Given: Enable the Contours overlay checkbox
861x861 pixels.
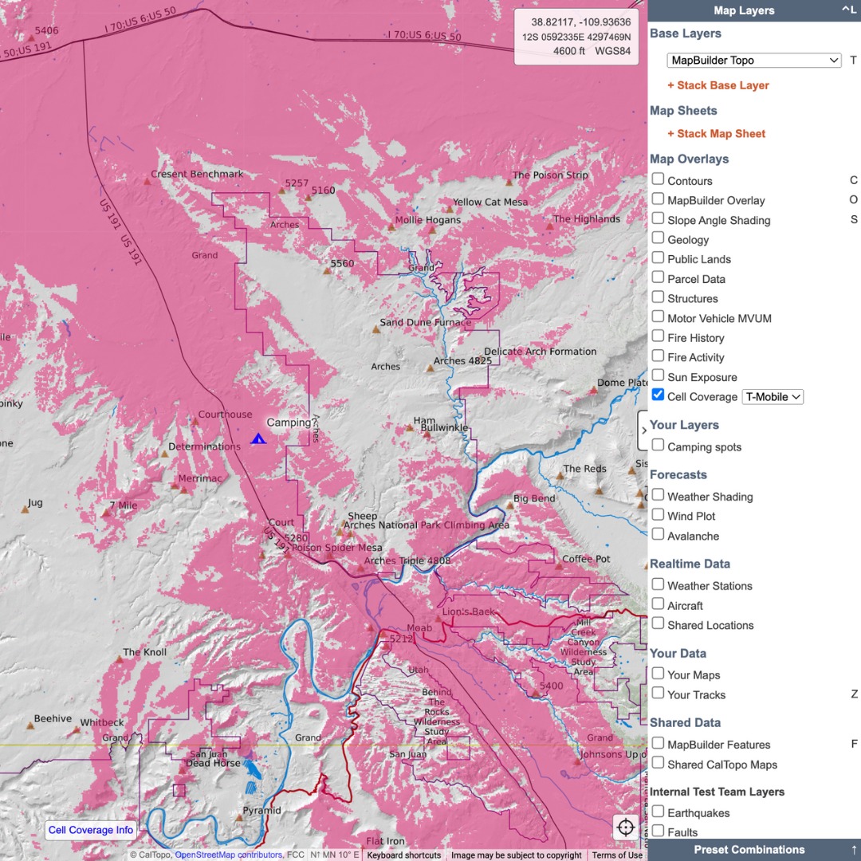Looking at the screenshot, I should pos(657,179).
